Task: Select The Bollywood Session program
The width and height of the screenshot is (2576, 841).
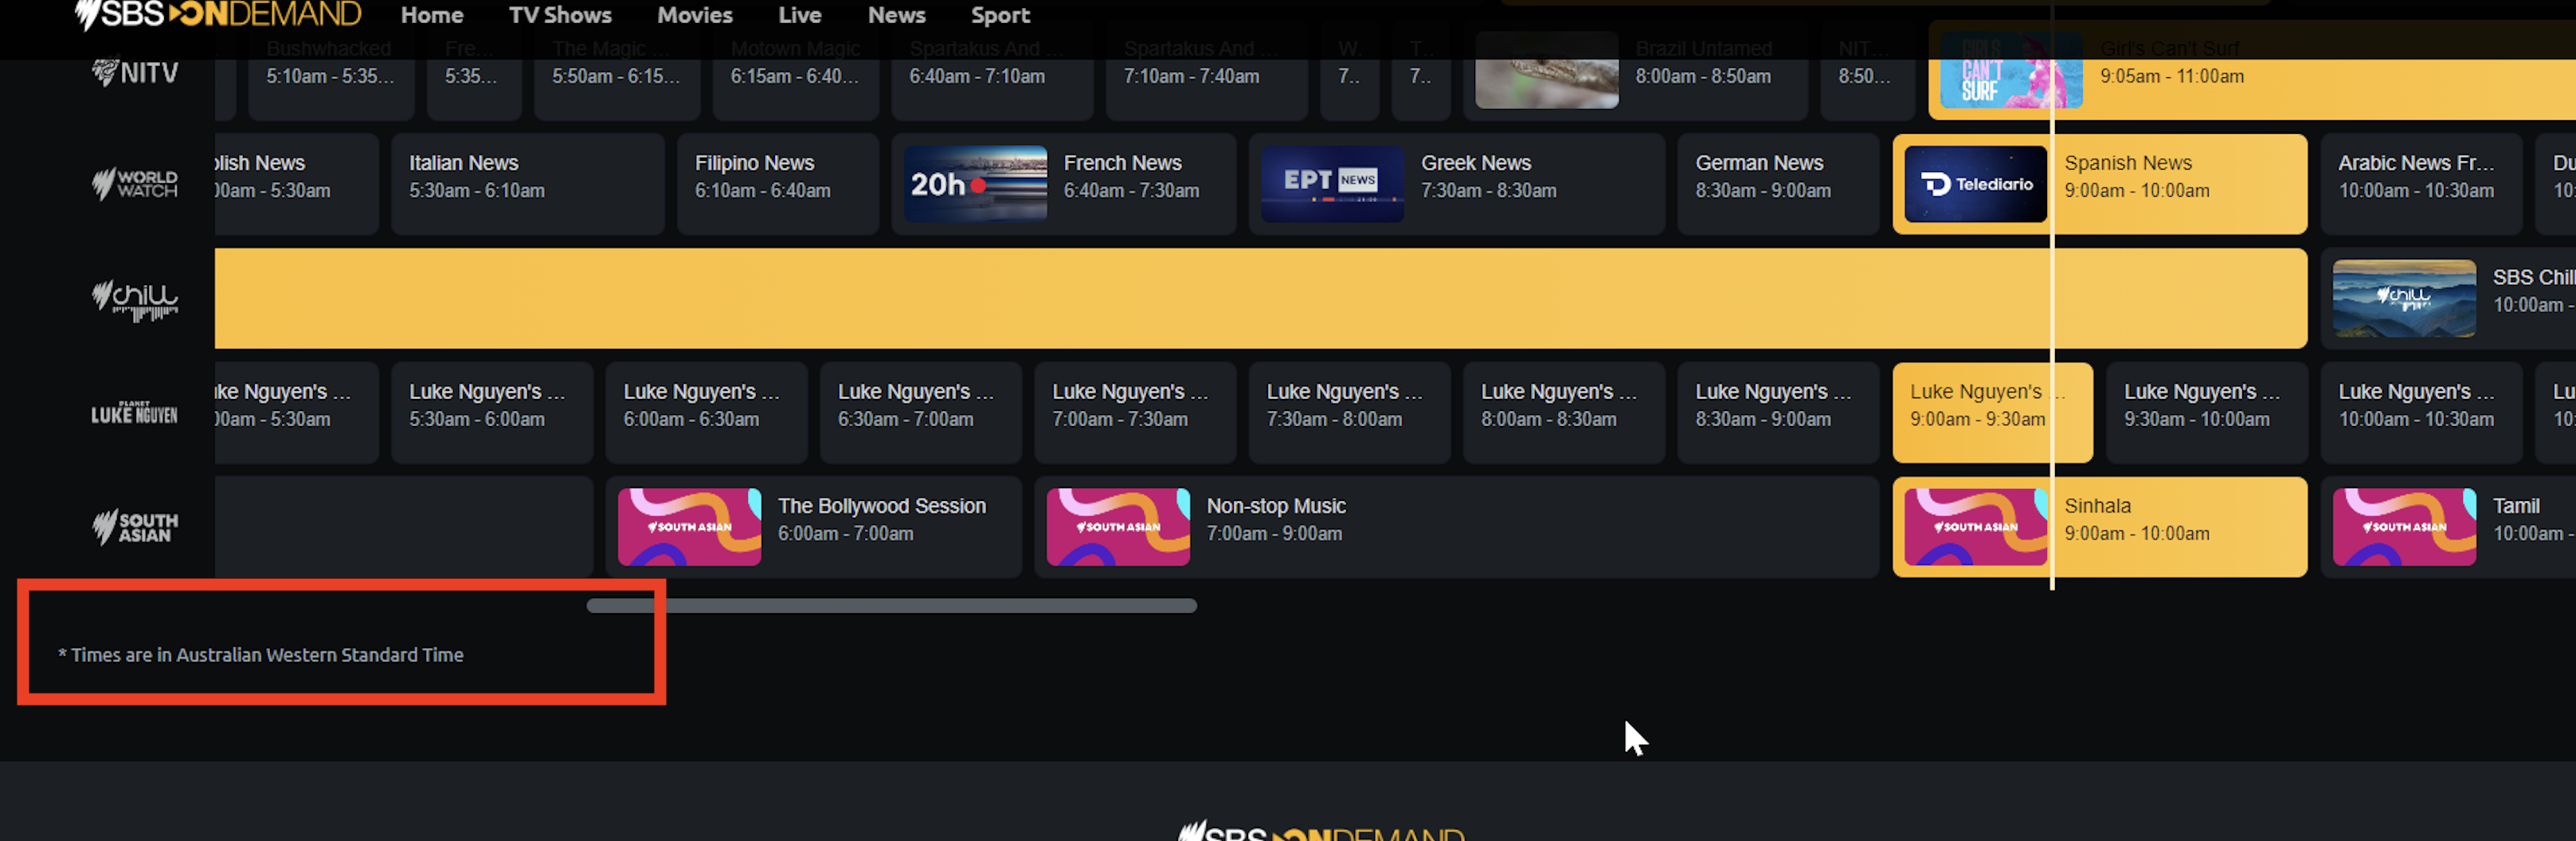Action: (880, 519)
